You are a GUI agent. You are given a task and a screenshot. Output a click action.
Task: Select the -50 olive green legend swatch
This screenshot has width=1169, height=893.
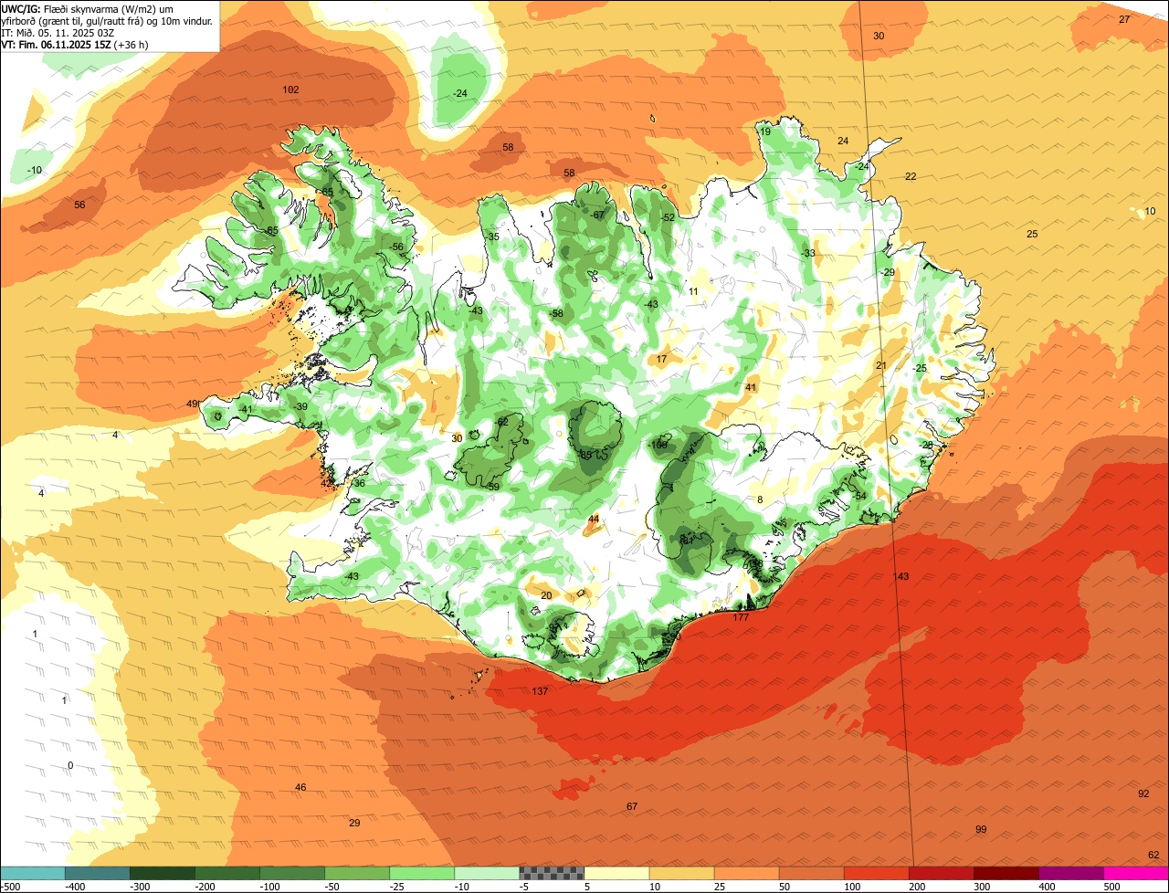click(357, 873)
